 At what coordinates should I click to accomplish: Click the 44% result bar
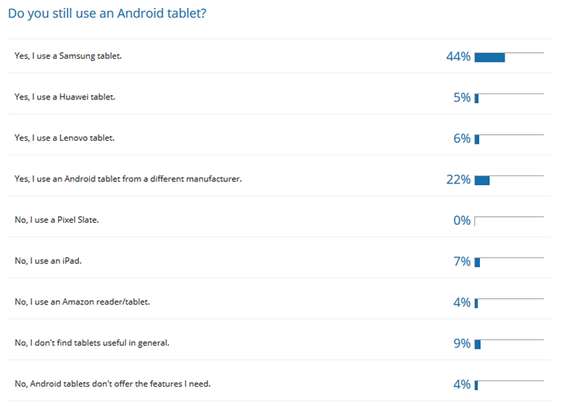509,57
